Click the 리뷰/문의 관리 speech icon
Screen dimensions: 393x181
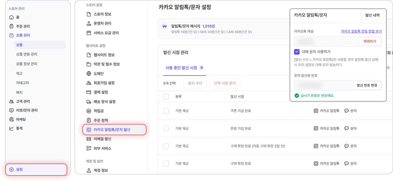pyautogui.click(x=11, y=111)
